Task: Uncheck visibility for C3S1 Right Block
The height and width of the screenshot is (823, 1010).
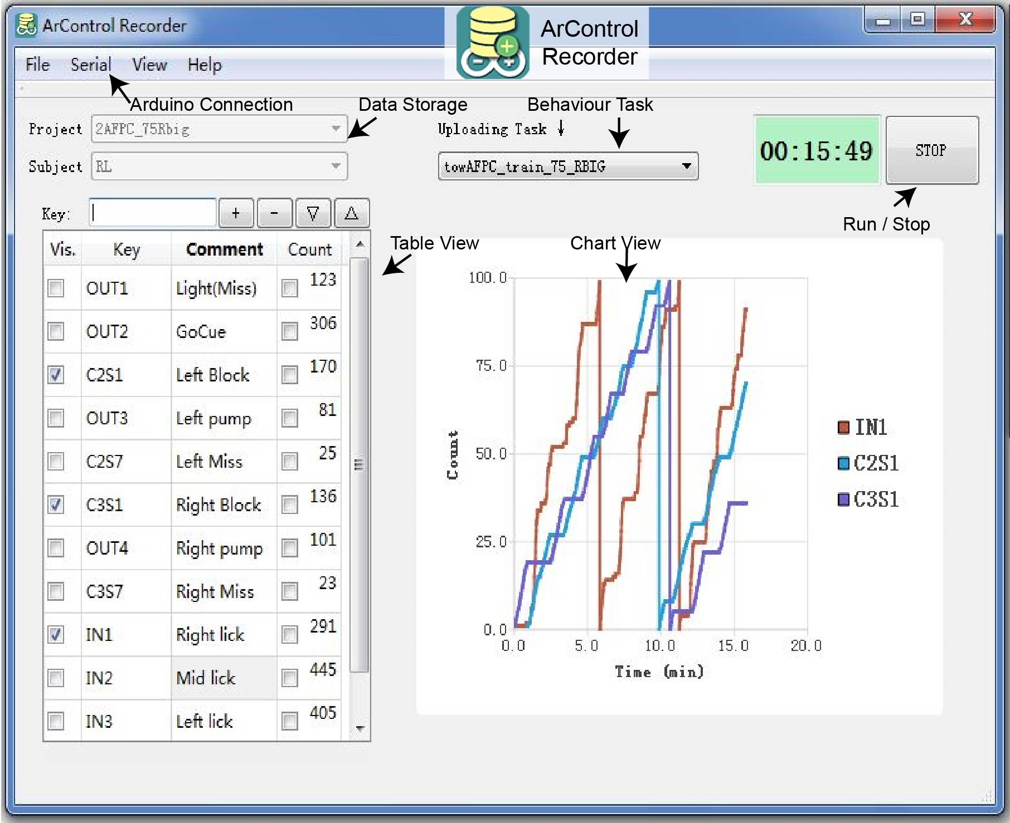Action: [x=56, y=505]
